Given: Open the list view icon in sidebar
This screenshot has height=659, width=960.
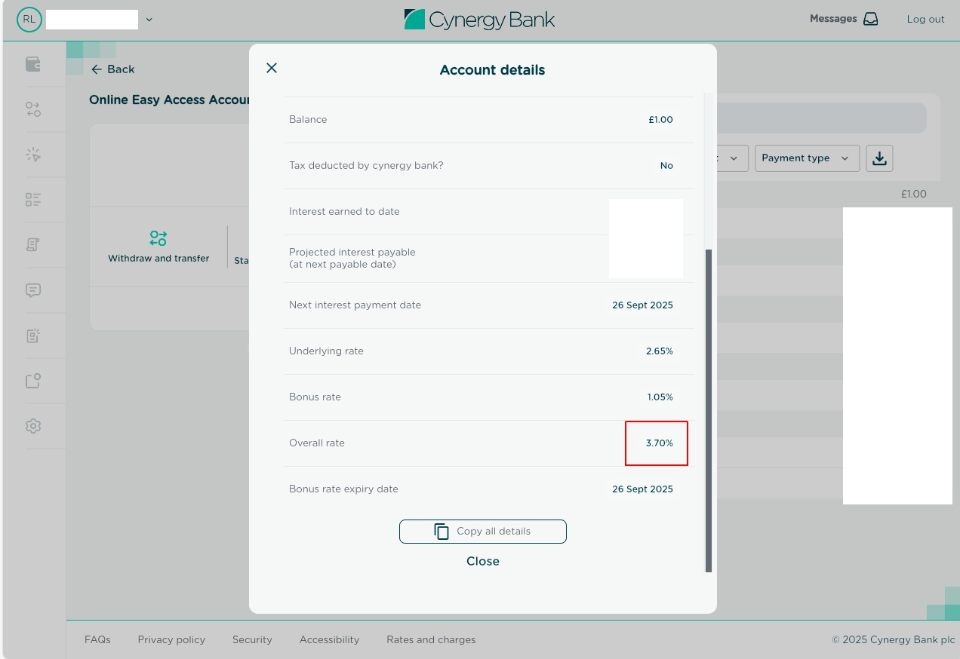Looking at the screenshot, I should 33,200.
